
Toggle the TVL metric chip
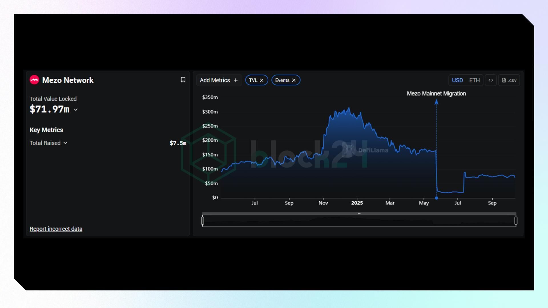[x=253, y=80]
